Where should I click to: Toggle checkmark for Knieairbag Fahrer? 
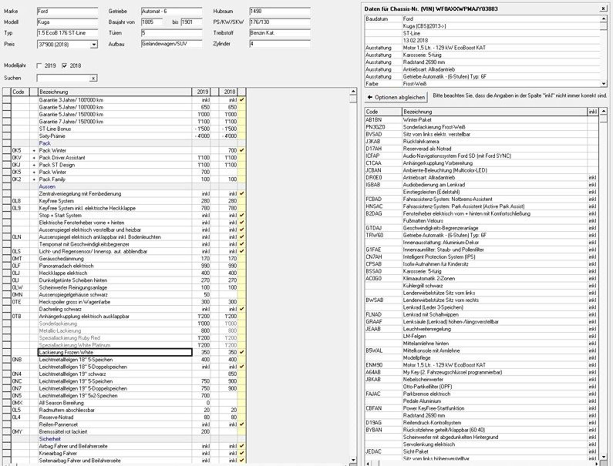pos(242,453)
